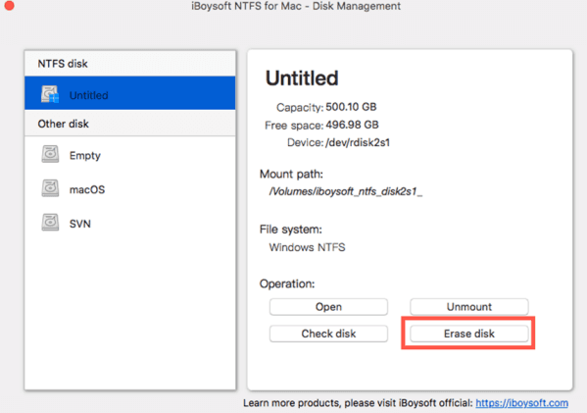The width and height of the screenshot is (587, 413).
Task: Click the Untitled NTFS disk icon
Action: (50, 94)
